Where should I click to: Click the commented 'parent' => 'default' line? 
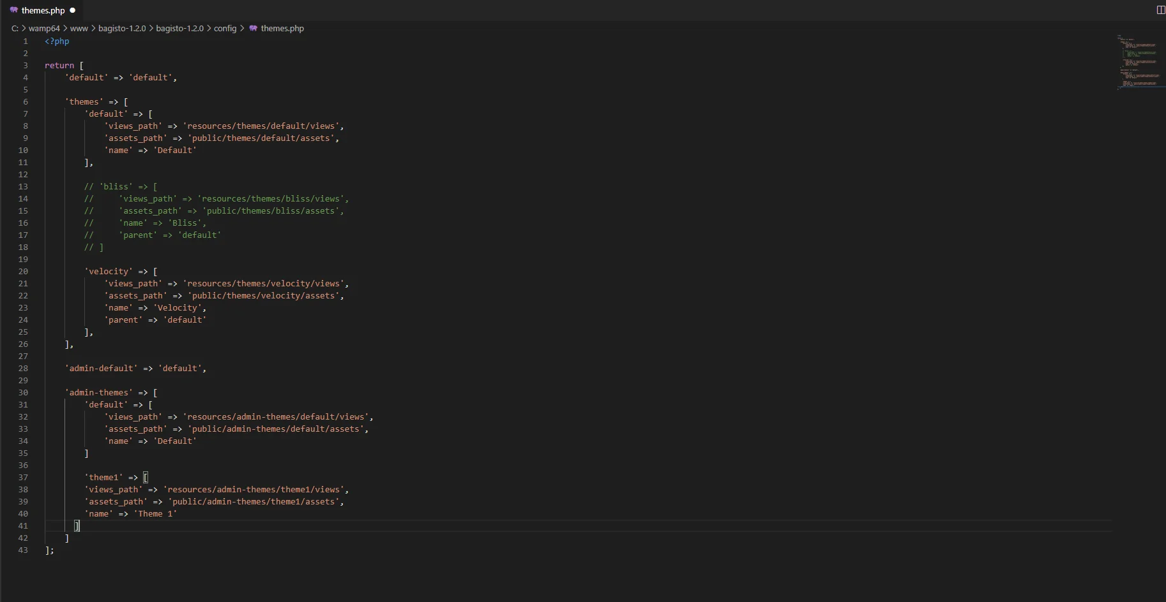pos(153,235)
